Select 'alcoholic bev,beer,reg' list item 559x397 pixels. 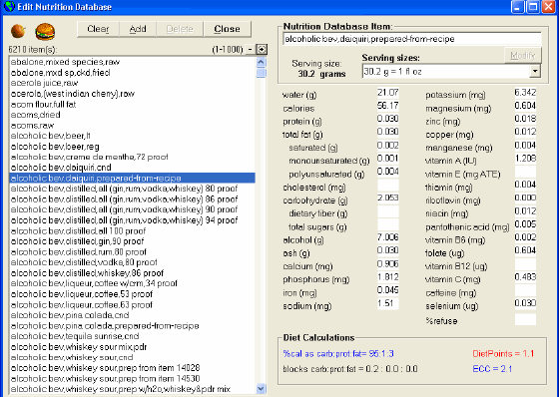132,147
